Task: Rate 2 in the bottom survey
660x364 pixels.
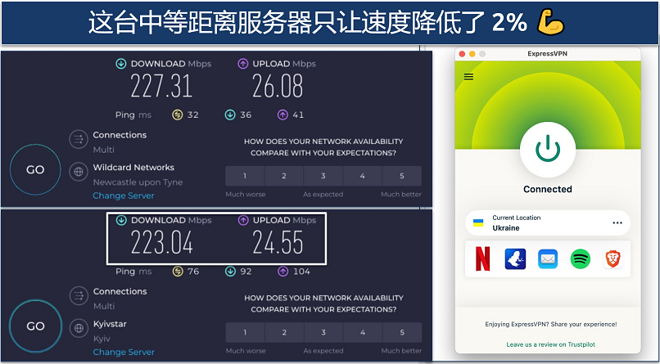Action: (284, 332)
